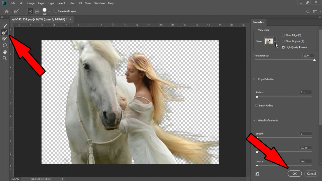322x181 pixels.
Task: Select the Hand tool
Action: [5, 52]
